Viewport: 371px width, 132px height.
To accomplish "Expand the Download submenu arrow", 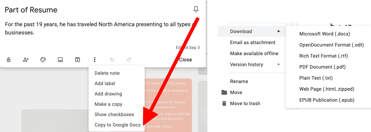I will pyautogui.click(x=279, y=31).
